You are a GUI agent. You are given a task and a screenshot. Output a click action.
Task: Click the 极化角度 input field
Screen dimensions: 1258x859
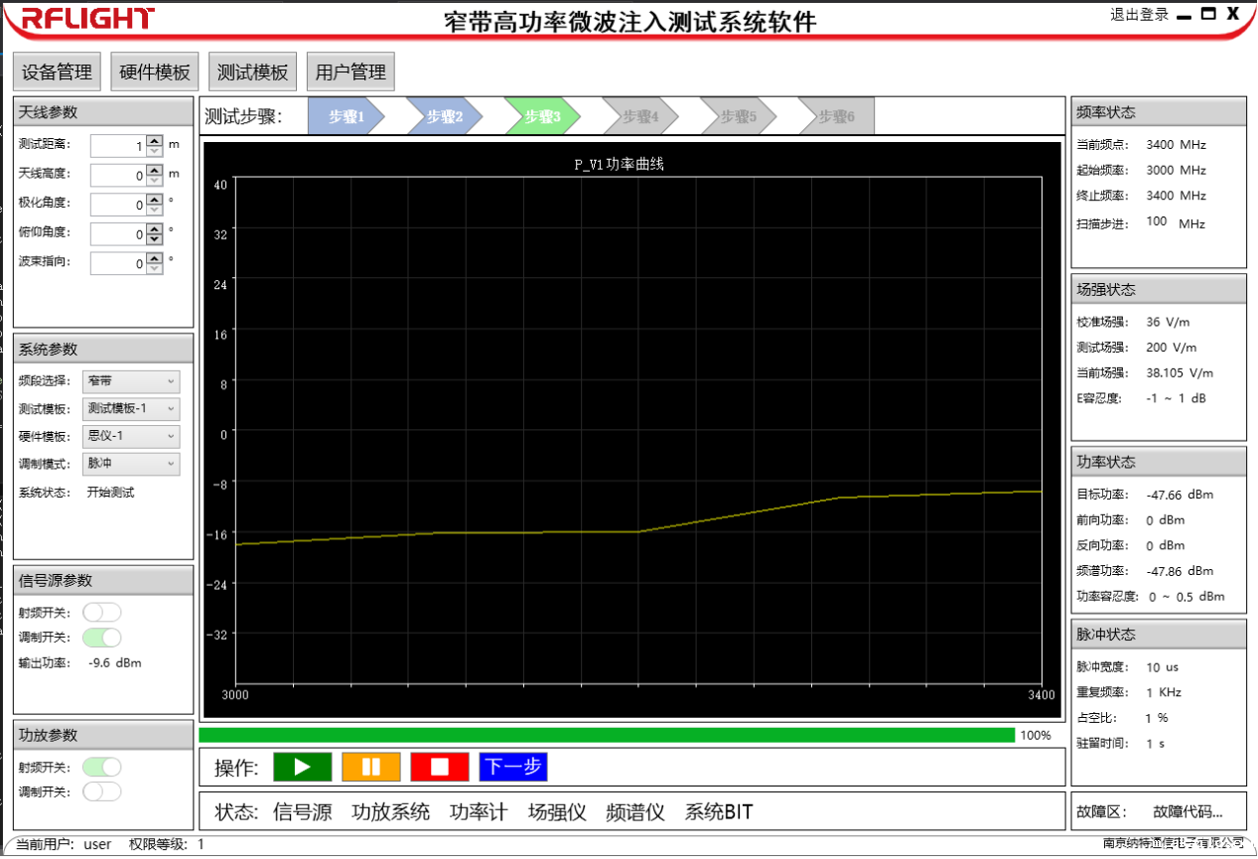point(118,205)
